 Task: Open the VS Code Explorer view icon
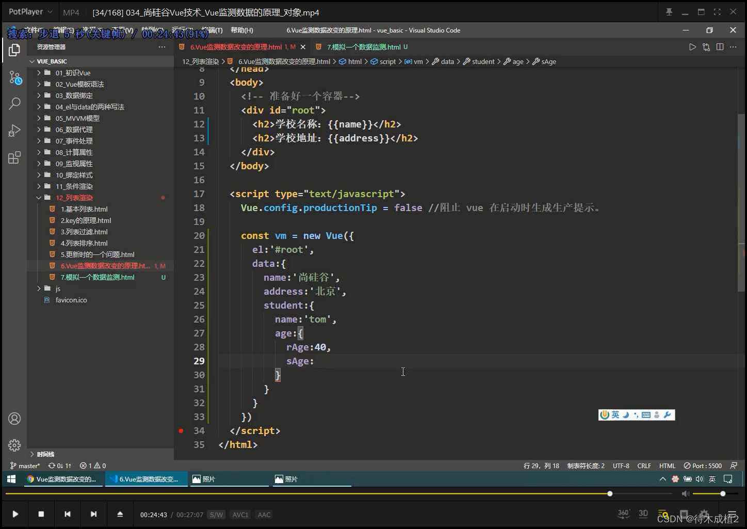pyautogui.click(x=14, y=50)
